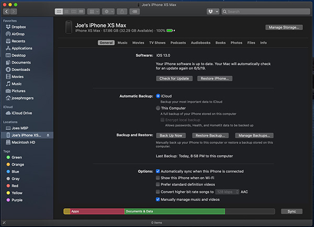Click Back Up Now button
Screen dimensions: 314x227
click(171, 136)
